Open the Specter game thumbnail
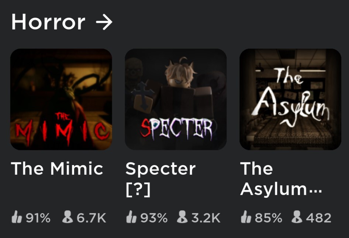This screenshot has width=349, height=238. (176, 99)
